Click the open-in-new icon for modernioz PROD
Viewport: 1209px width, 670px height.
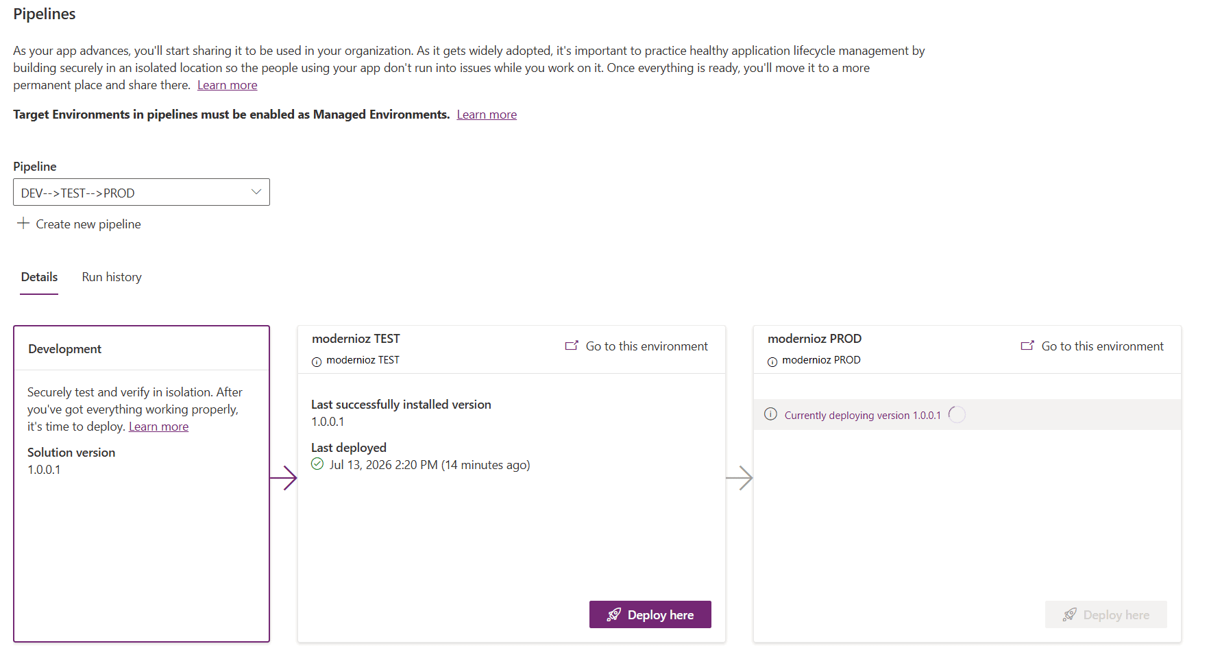(x=1027, y=346)
